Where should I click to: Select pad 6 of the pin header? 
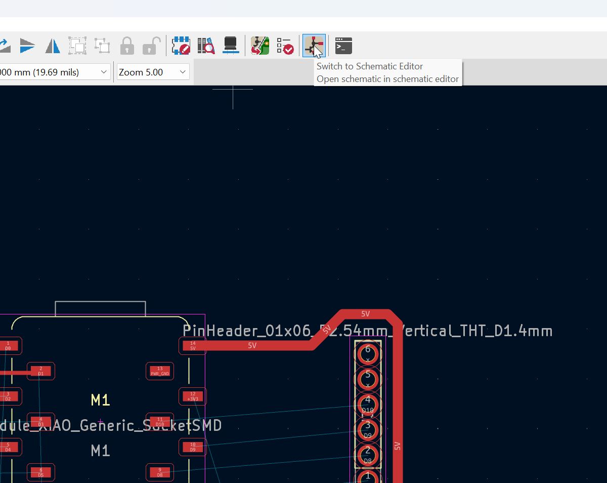click(x=367, y=353)
